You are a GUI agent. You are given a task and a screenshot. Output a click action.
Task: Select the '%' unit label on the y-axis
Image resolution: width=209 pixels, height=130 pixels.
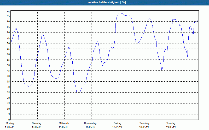click(8, 12)
